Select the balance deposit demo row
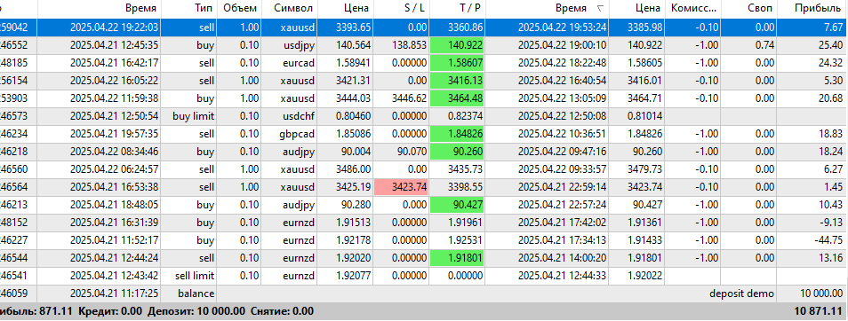This screenshot has height=321, width=848. [x=424, y=294]
